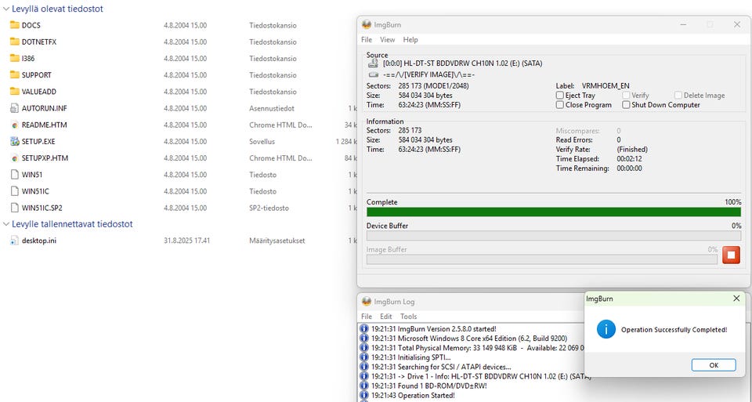The width and height of the screenshot is (752, 402).
Task: Click info icon of 'ImgBurn Version 2.5.8.0 started' log entry
Action: (364, 328)
